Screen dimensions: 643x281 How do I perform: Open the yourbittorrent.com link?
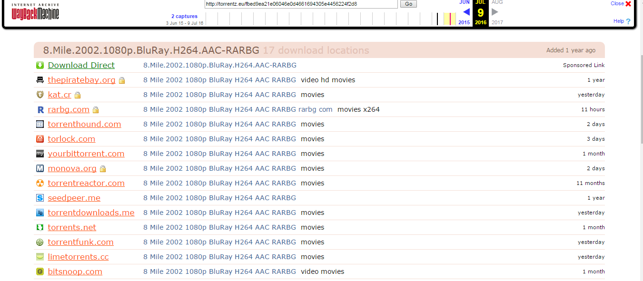point(86,154)
